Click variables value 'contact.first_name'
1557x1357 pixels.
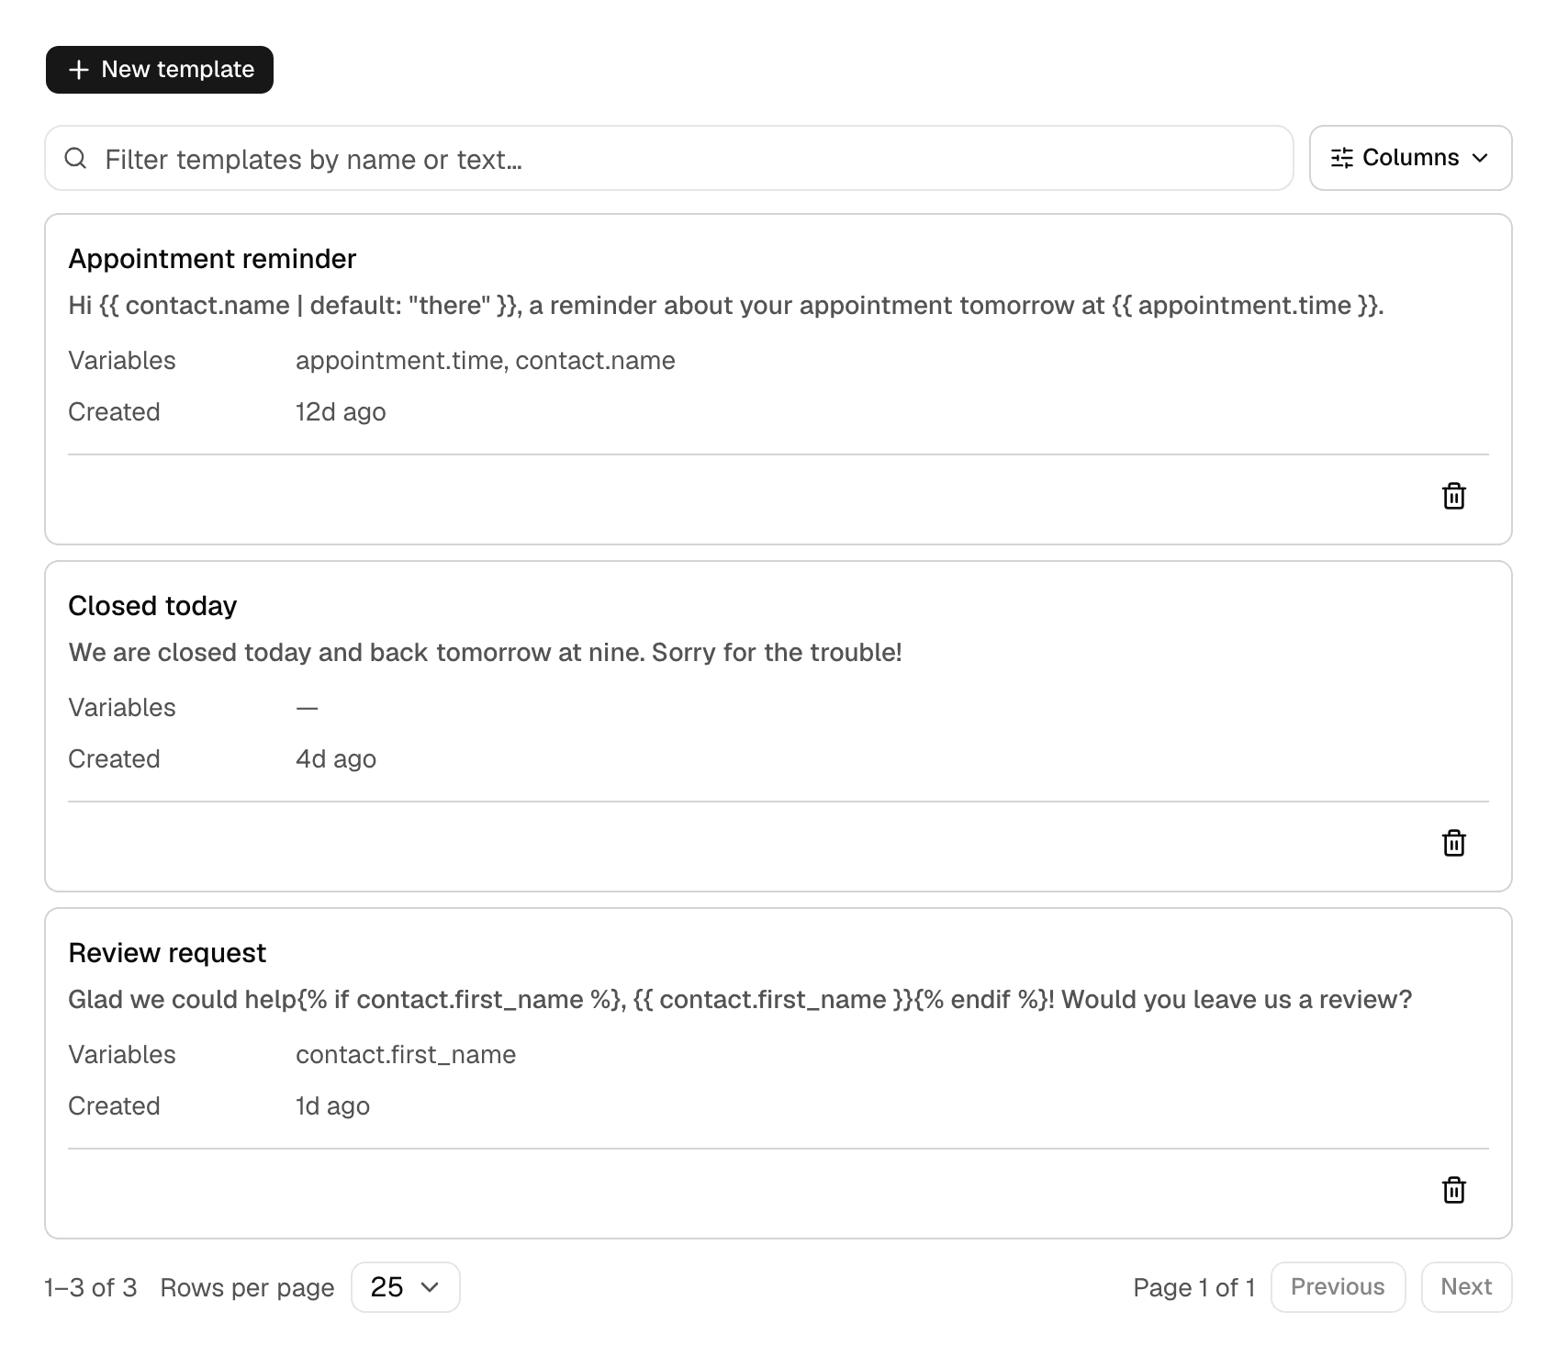pos(406,1055)
